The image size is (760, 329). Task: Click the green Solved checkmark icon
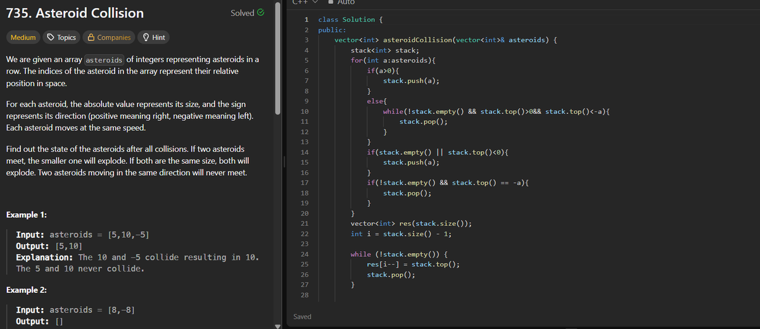click(261, 13)
